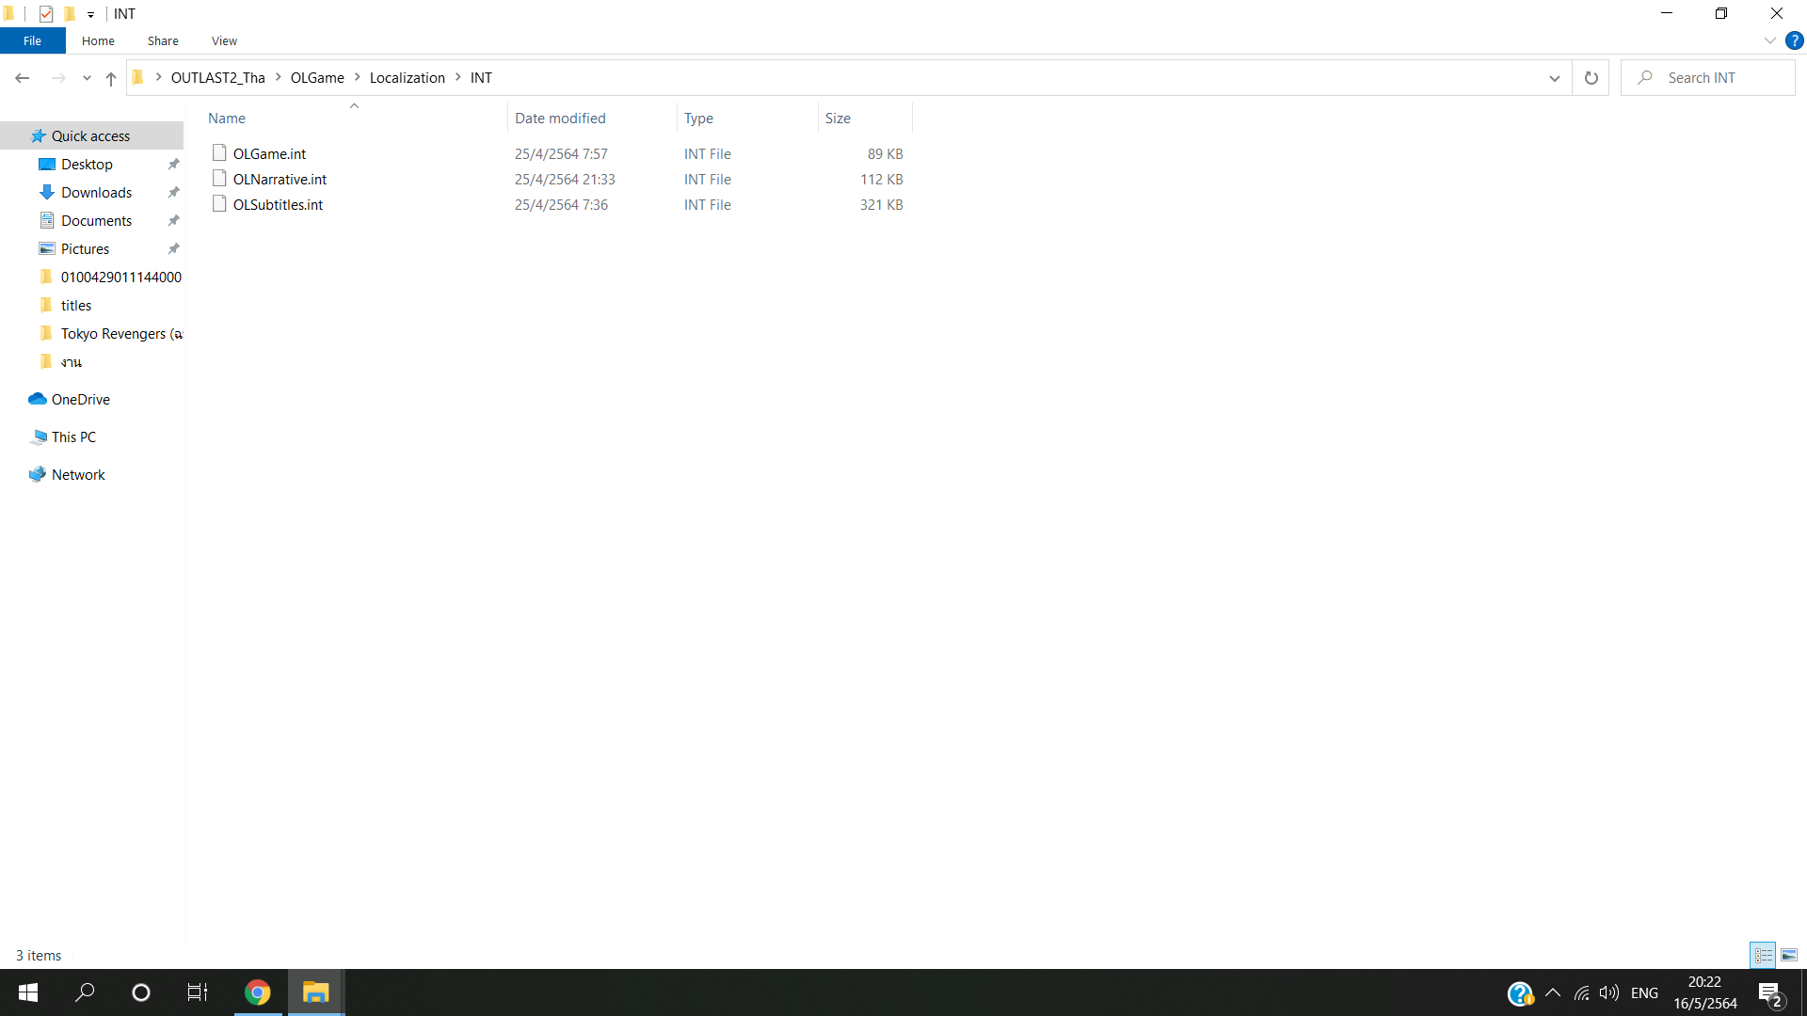Sort files by Date modified column
The image size is (1807, 1016).
point(592,119)
